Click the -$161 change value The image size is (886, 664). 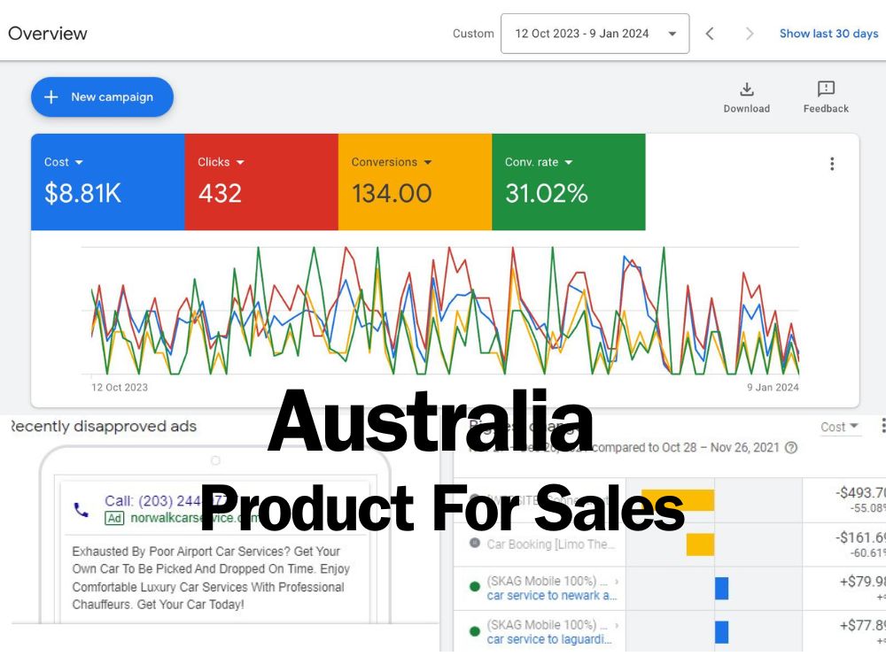[860, 537]
